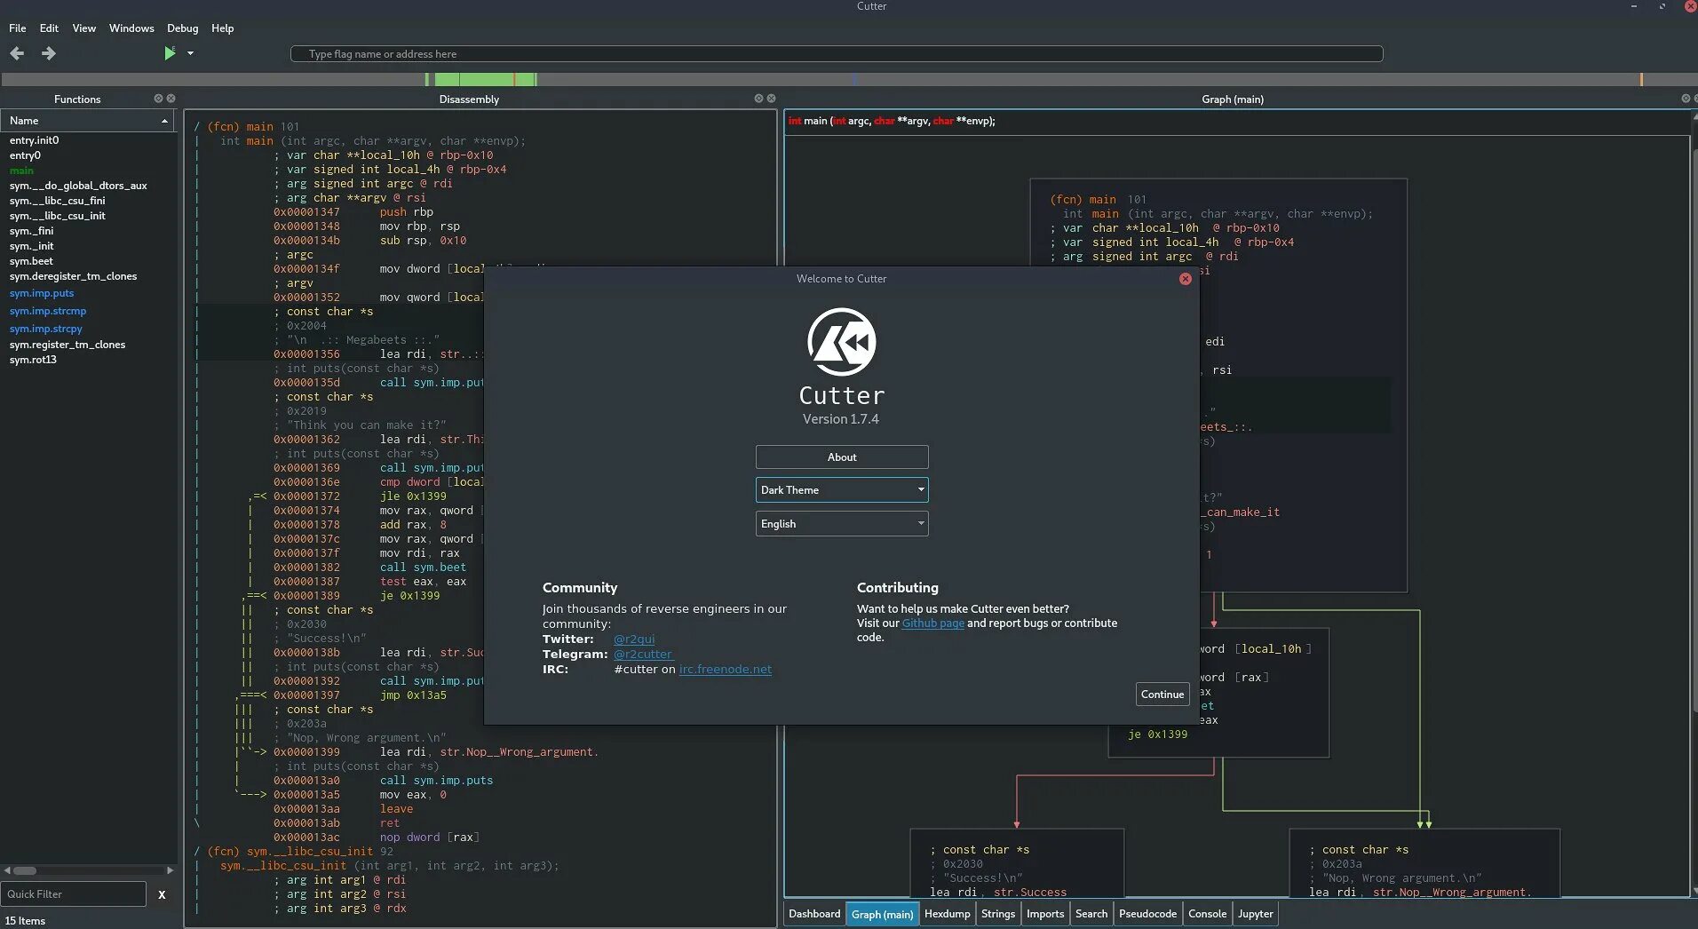Open the Edit menu
1698x929 pixels.
click(50, 28)
